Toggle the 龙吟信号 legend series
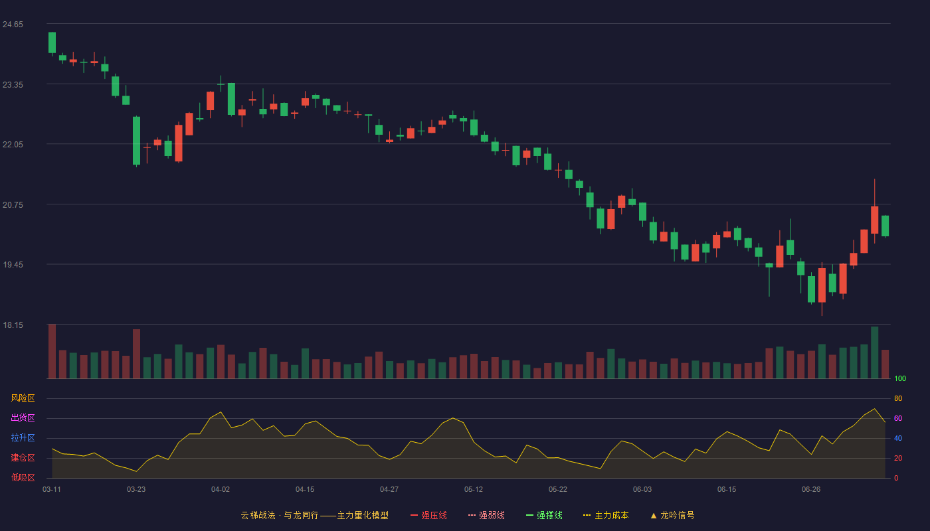Viewport: 930px width, 531px height. (672, 515)
